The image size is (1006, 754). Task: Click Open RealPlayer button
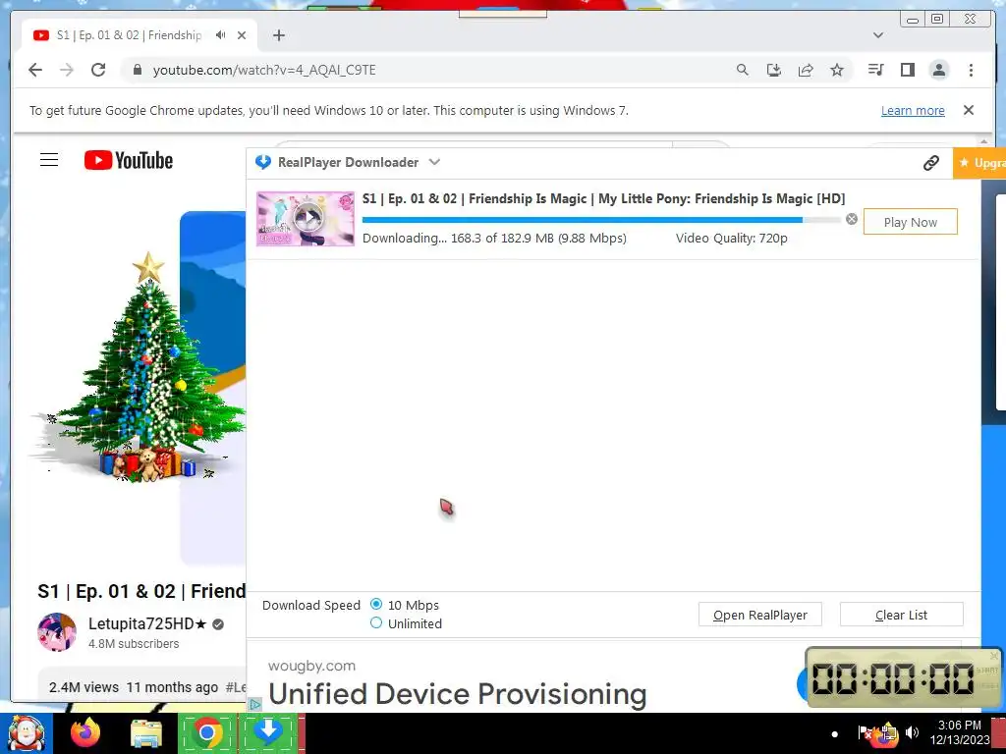tap(759, 615)
